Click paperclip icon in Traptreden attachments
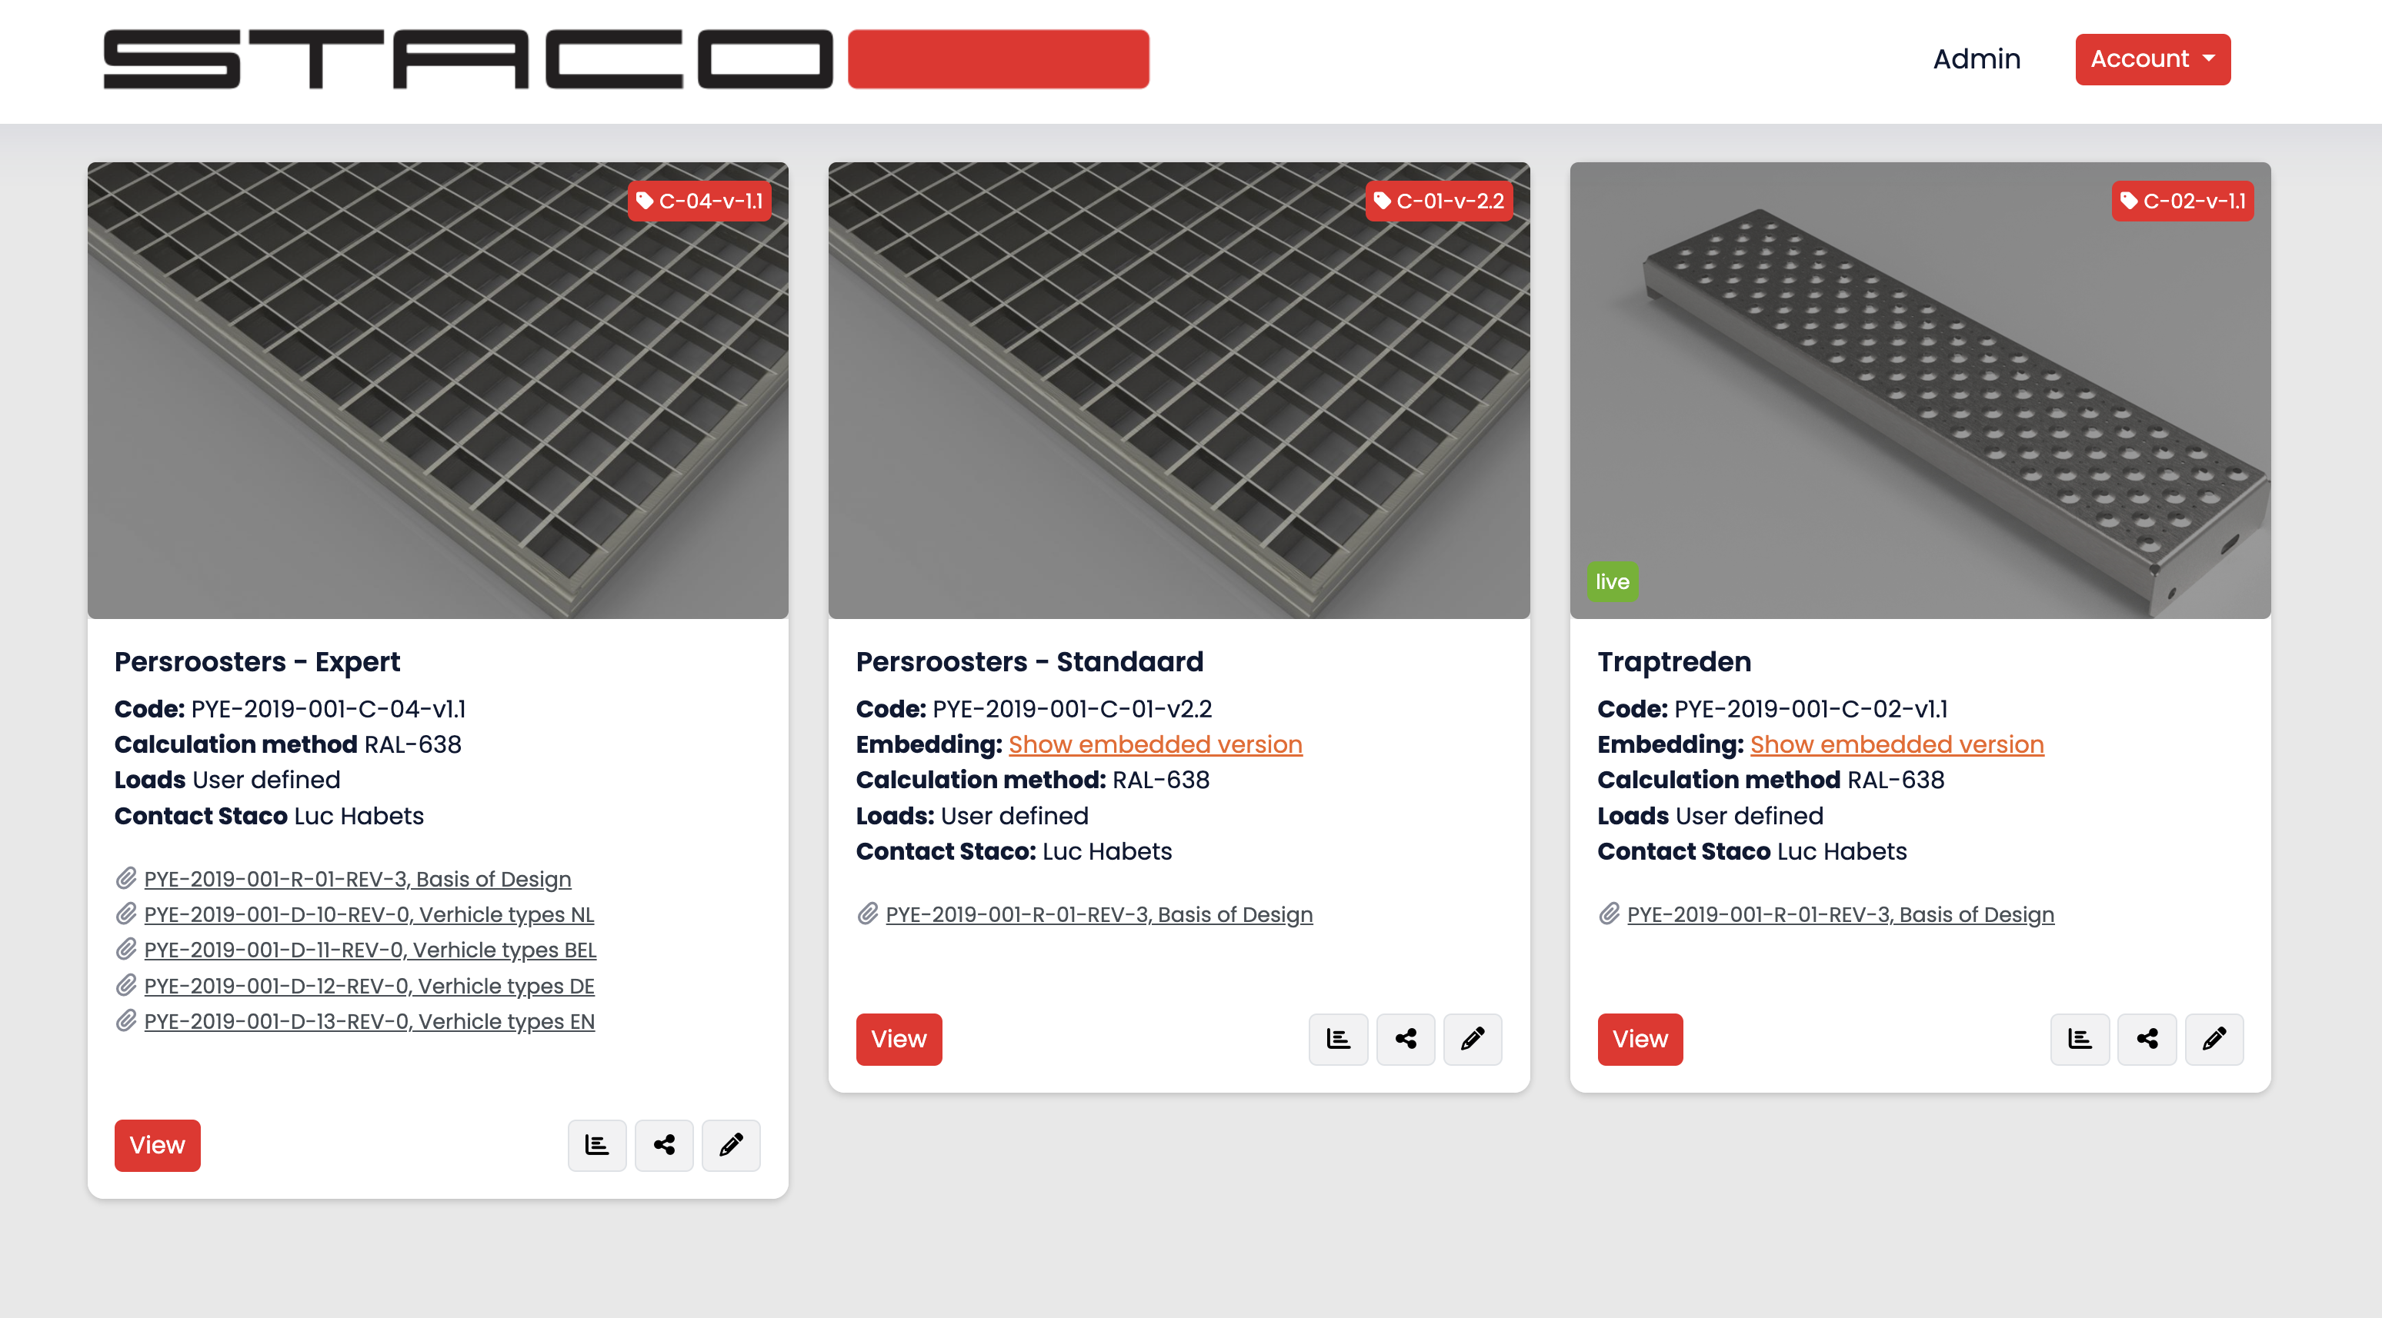The image size is (2382, 1318). (x=1610, y=914)
